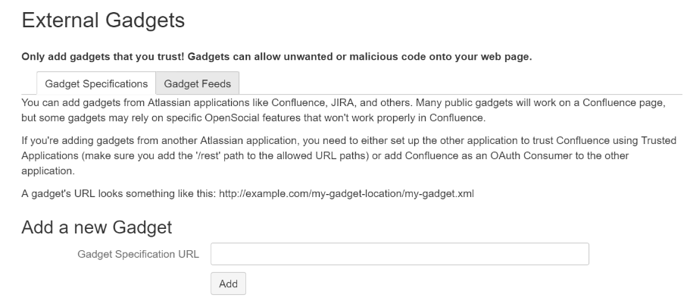Click the 'Add a new Gadget' heading
The width and height of the screenshot is (690, 307).
coord(97,226)
